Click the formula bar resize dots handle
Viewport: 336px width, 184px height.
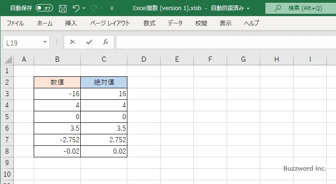pos(57,42)
